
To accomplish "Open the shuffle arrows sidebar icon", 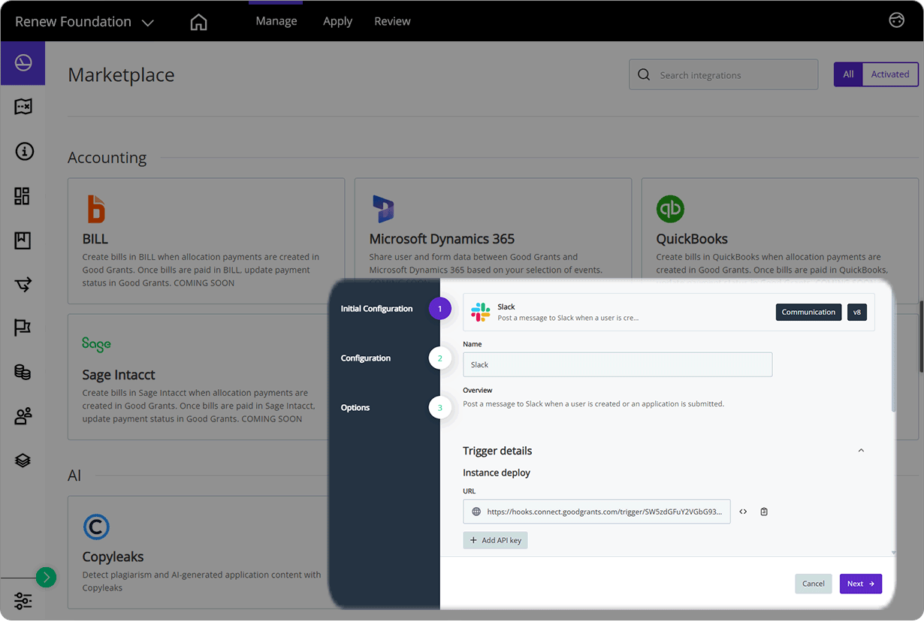I will coord(23,284).
